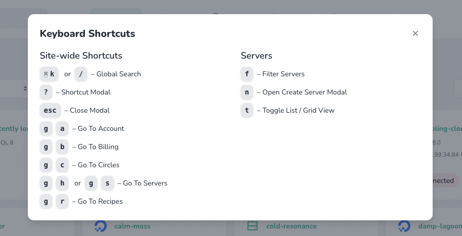Click the ? shortcut key badge
This screenshot has height=236, width=462.
pos(46,92)
